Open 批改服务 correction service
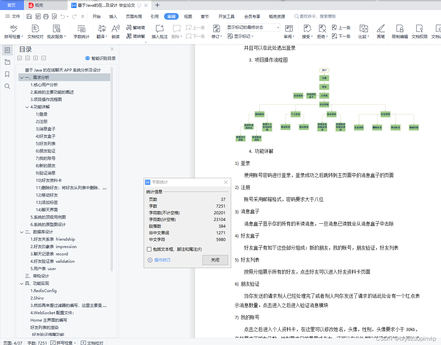The height and width of the screenshot is (345, 441). pos(56,32)
